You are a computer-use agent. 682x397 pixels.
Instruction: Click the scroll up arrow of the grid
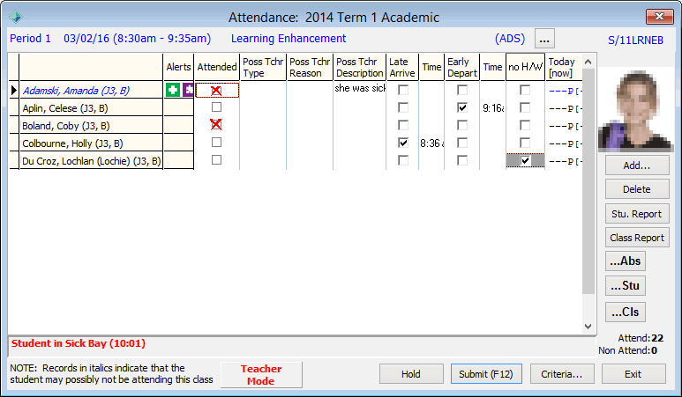[x=588, y=62]
